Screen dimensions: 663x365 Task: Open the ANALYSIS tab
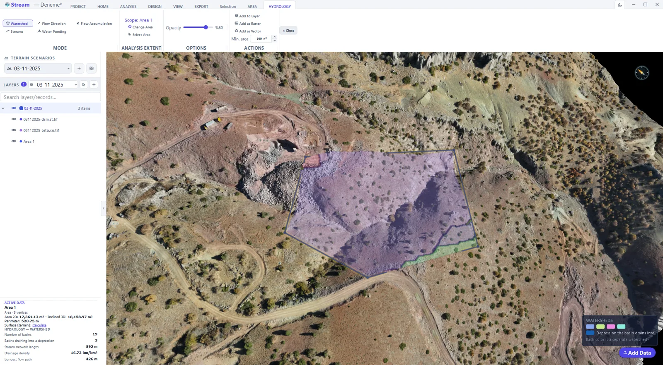tap(128, 7)
